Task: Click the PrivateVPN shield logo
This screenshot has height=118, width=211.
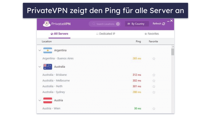Action: click(47, 24)
